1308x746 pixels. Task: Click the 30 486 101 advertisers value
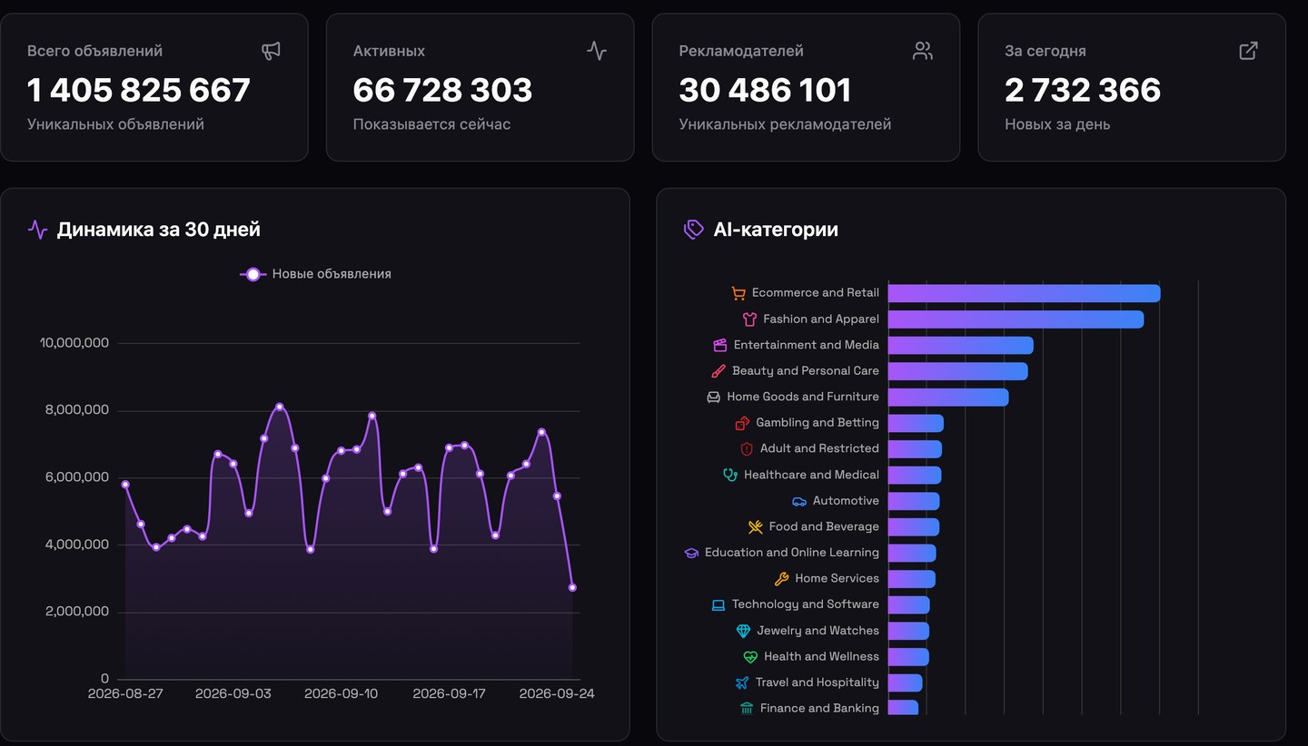pyautogui.click(x=765, y=90)
